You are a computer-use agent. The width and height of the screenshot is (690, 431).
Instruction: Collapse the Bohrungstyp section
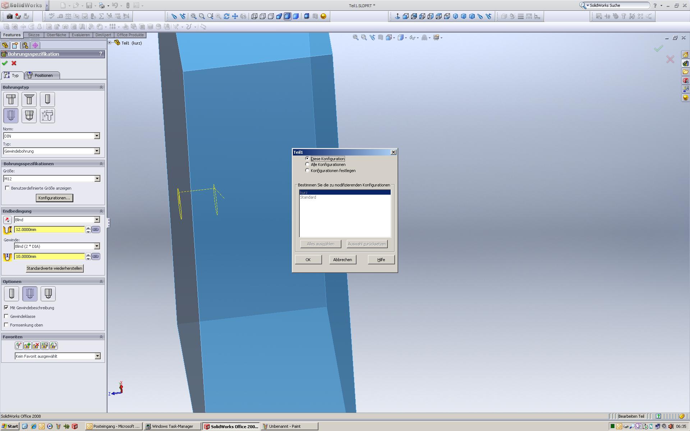coord(101,87)
